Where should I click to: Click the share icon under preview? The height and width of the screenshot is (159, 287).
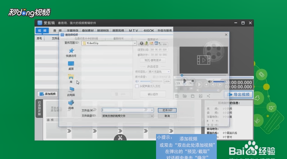click(x=208, y=96)
